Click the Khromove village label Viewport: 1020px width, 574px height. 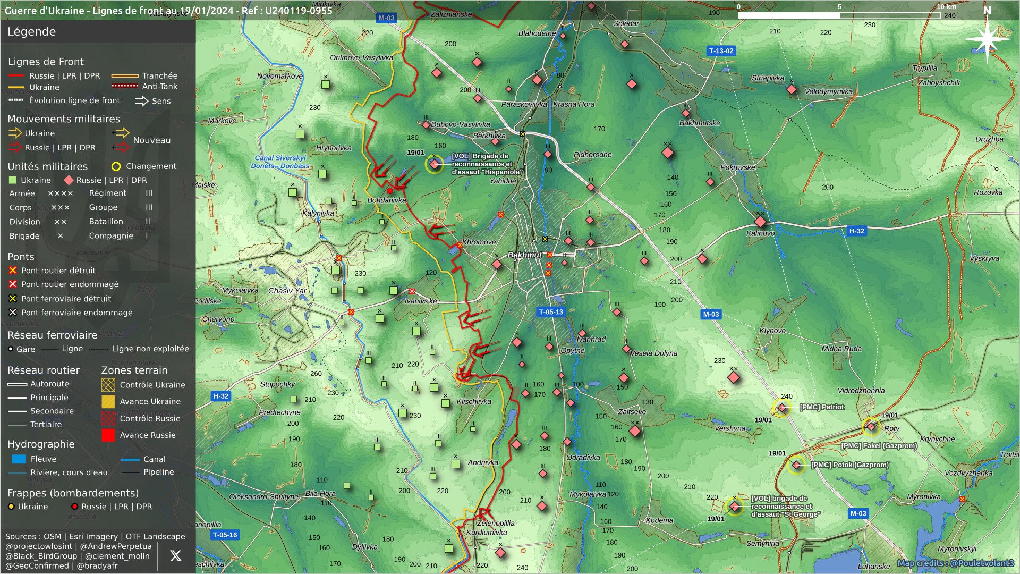pyautogui.click(x=479, y=242)
